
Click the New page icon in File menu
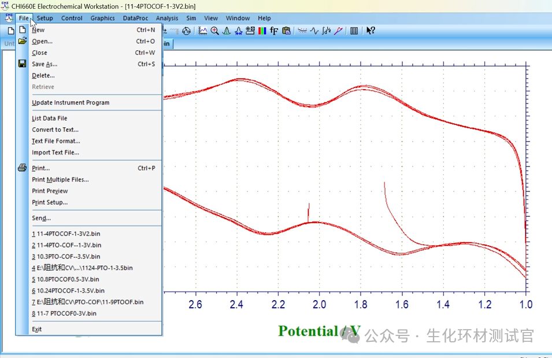(x=22, y=29)
